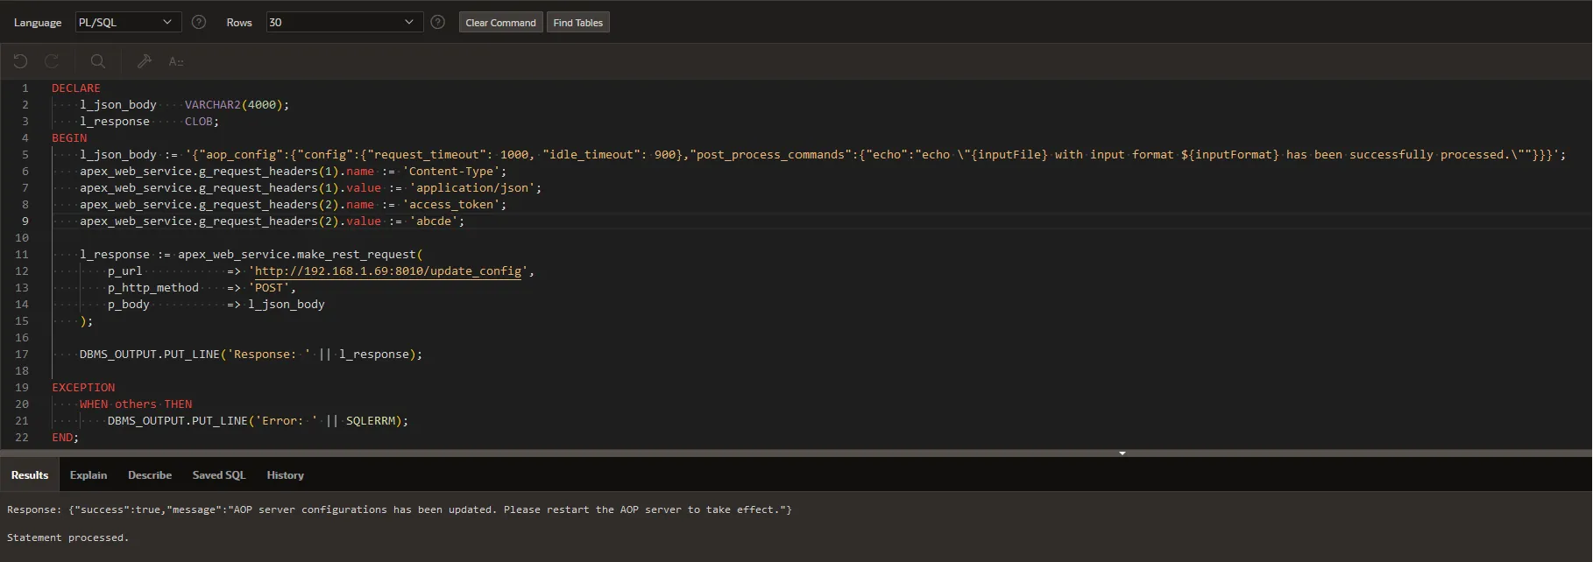Screen dimensions: 1593x562
Task: Click the update_config URL on line 12
Action: [388, 271]
